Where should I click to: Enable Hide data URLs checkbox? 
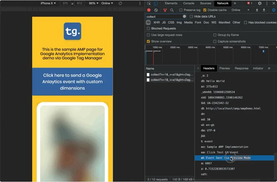(191, 17)
